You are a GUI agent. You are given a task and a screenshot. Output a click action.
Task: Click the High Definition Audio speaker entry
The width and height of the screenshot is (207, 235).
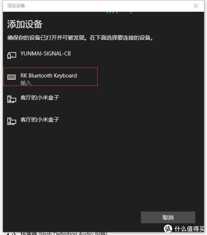64,233
